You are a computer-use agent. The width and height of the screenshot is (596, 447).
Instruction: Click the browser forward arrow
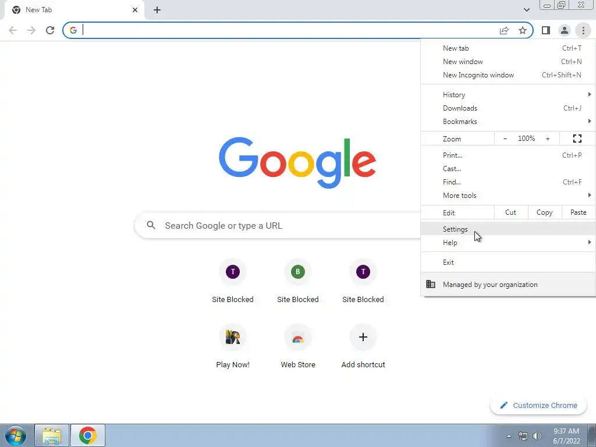point(31,30)
